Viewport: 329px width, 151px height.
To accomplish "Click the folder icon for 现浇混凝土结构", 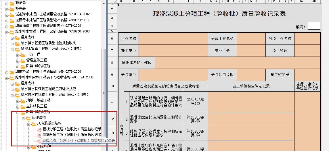I will [34, 123].
